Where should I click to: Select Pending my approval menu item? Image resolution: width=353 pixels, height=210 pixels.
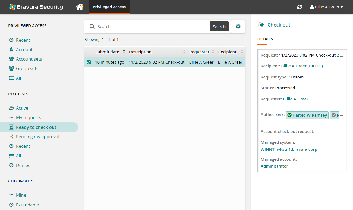[37, 137]
